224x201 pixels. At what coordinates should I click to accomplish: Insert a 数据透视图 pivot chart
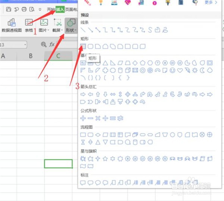pyautogui.click(x=12, y=25)
